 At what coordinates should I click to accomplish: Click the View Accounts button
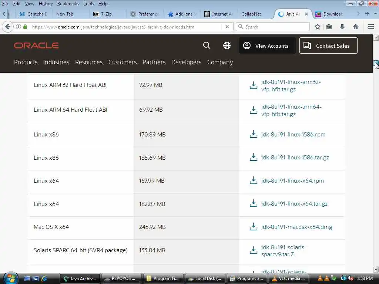267,45
